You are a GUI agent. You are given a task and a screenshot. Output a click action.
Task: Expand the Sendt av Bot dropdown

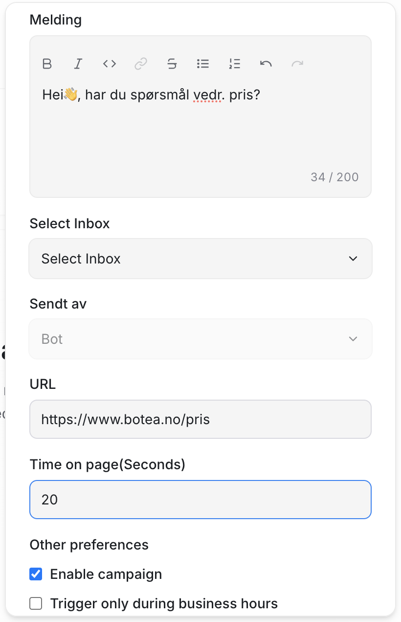(200, 339)
